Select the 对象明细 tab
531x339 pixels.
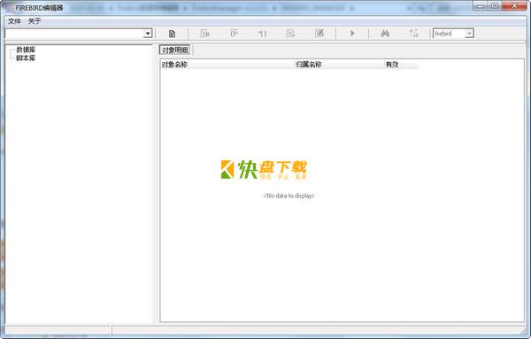tap(174, 50)
